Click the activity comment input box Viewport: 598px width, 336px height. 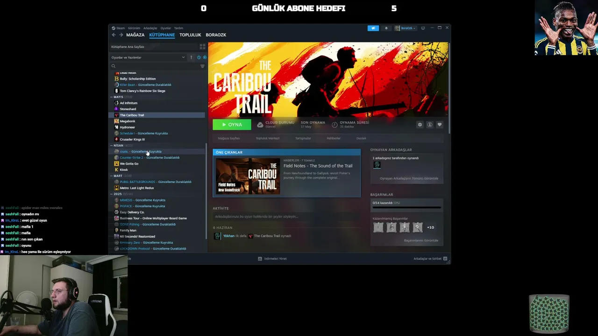pos(286,217)
